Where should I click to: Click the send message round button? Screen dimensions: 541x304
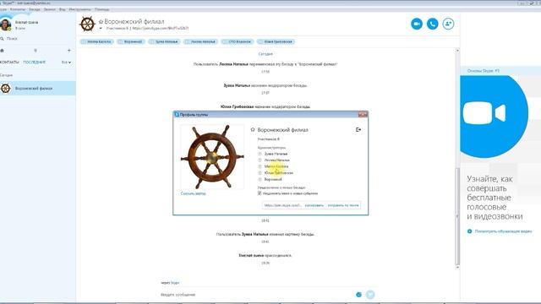pyautogui.click(x=370, y=295)
